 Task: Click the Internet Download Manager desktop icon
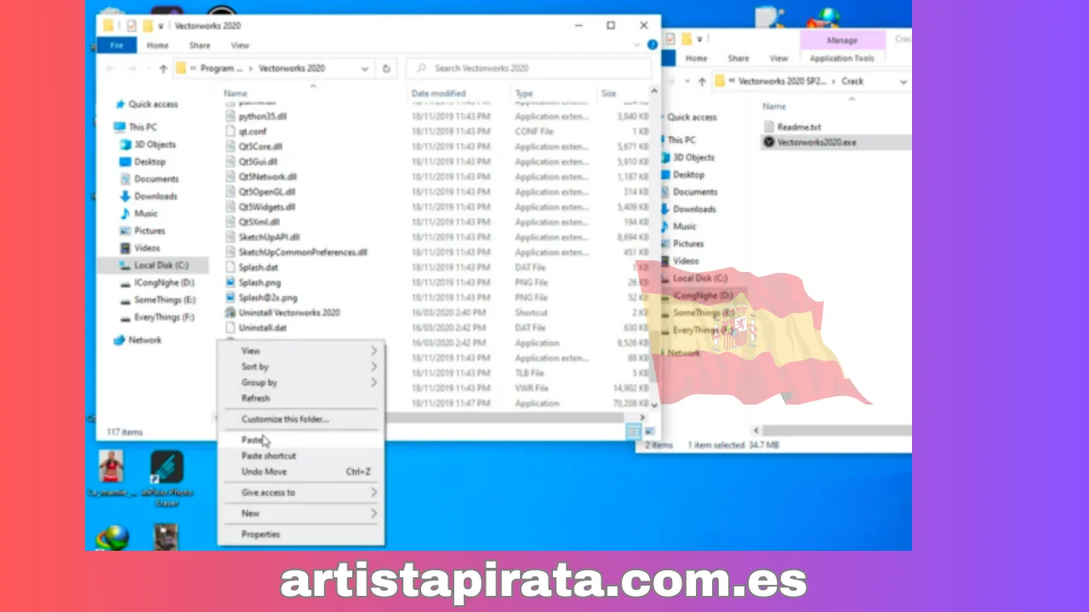pyautogui.click(x=111, y=538)
